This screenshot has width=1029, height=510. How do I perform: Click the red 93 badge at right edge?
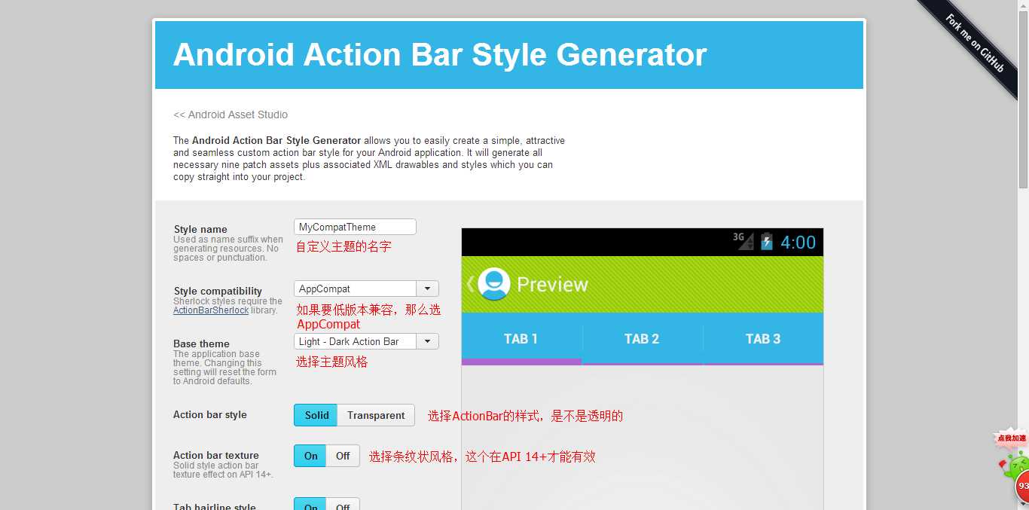pos(1023,486)
